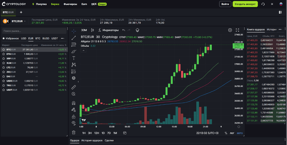Toggle magnet mode on the chart
The width and height of the screenshot is (287, 145).
coord(74,103)
